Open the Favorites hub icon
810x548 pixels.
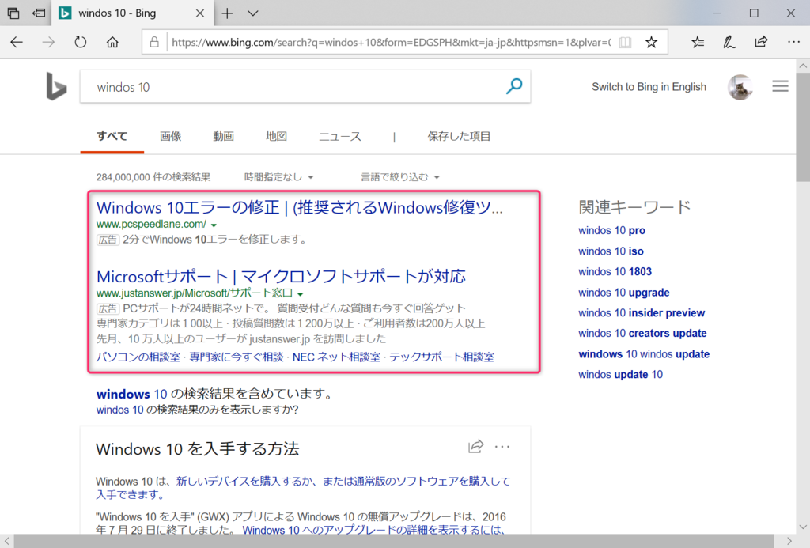click(698, 43)
